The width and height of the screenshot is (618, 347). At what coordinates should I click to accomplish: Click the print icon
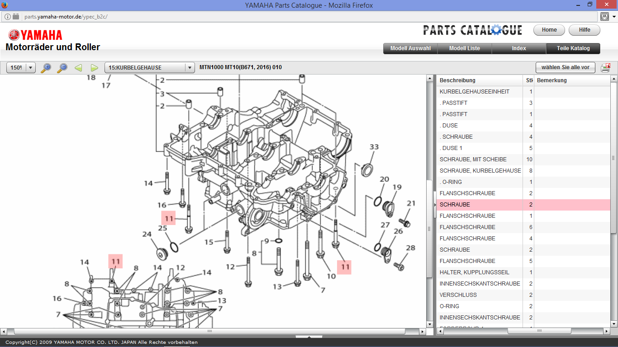coord(605,68)
